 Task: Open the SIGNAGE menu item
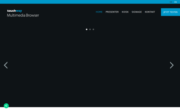tap(136, 12)
